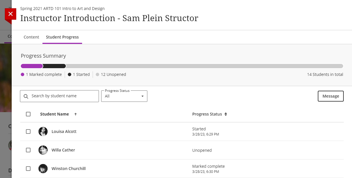This screenshot has width=352, height=178.
Task: Sort using Progress Status arrows icon
Action: coord(226,114)
